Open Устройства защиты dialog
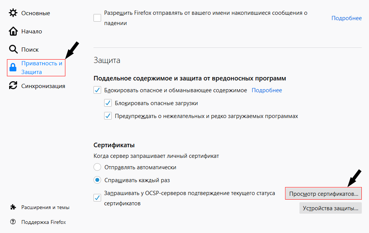The width and height of the screenshot is (369, 233). coord(330,208)
